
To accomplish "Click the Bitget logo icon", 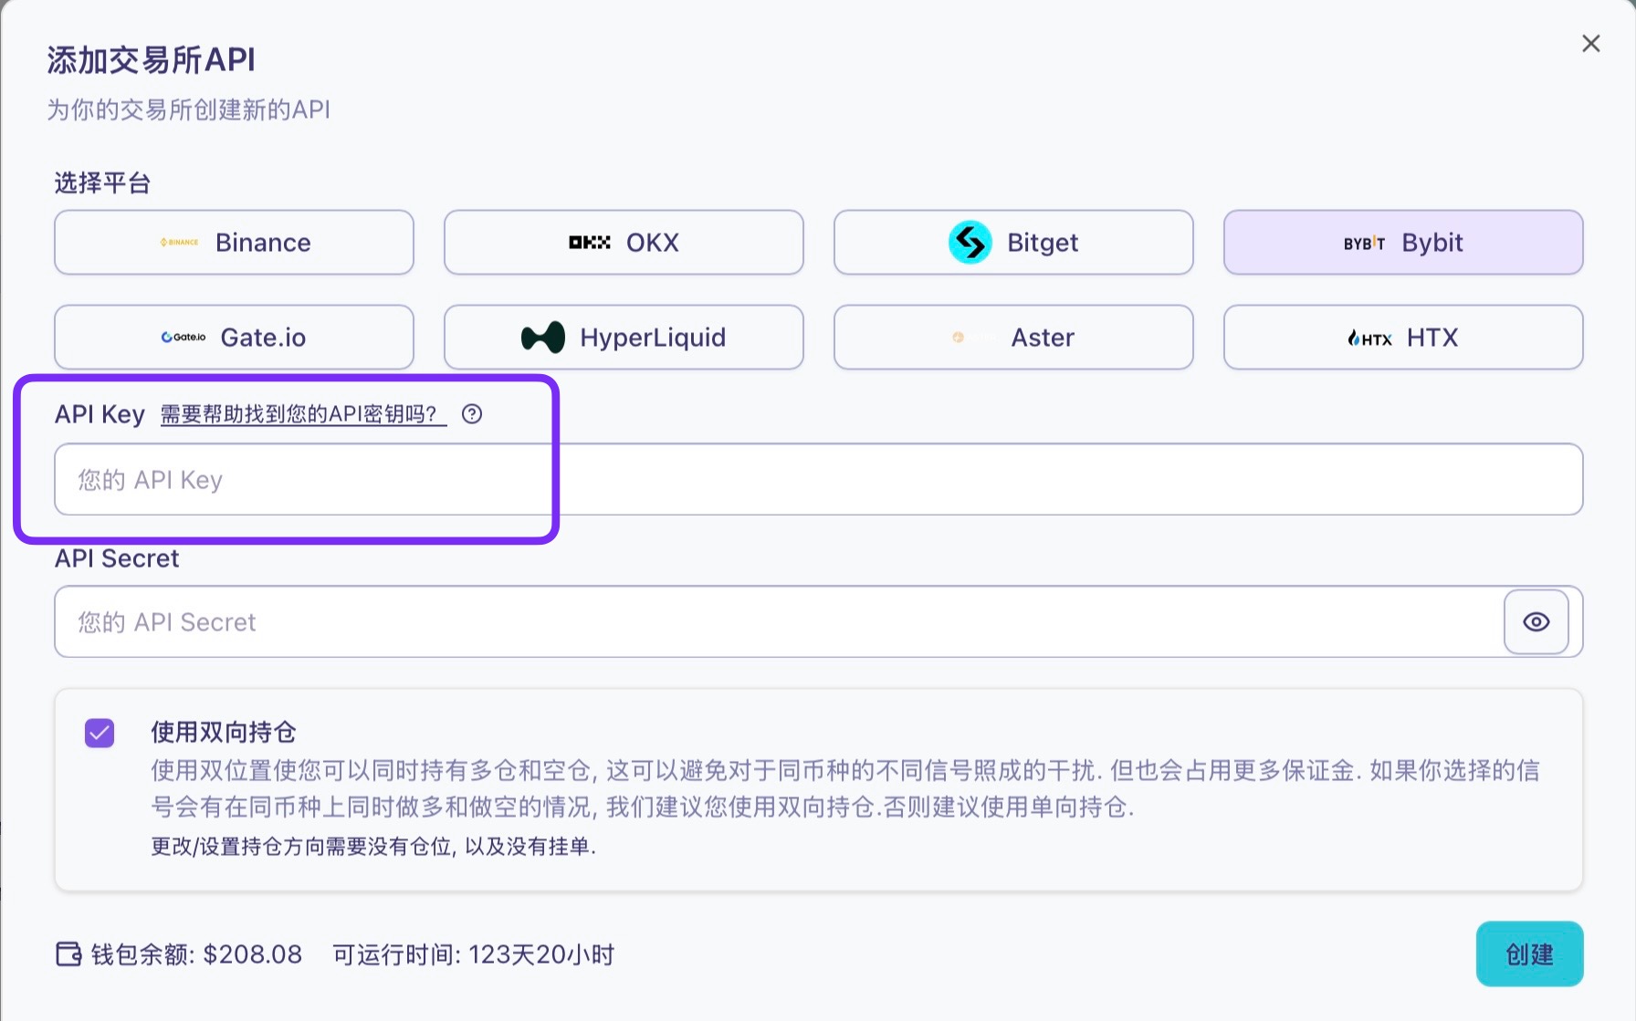I will click(970, 243).
